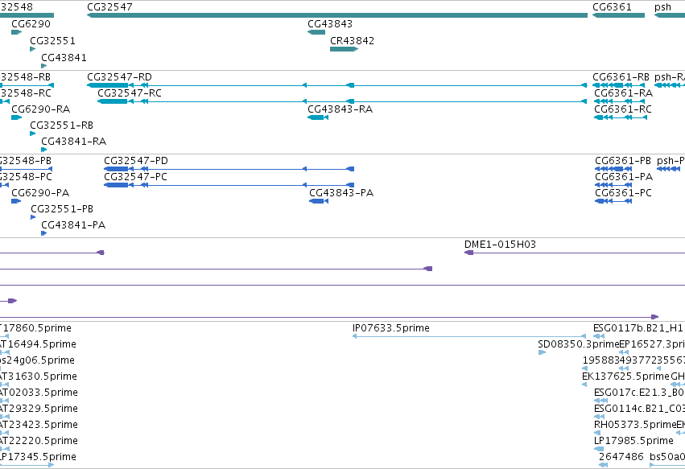Screen dimensions: 685x469
Task: Select the AT31630.5prime EST label
Action: pyautogui.click(x=39, y=376)
